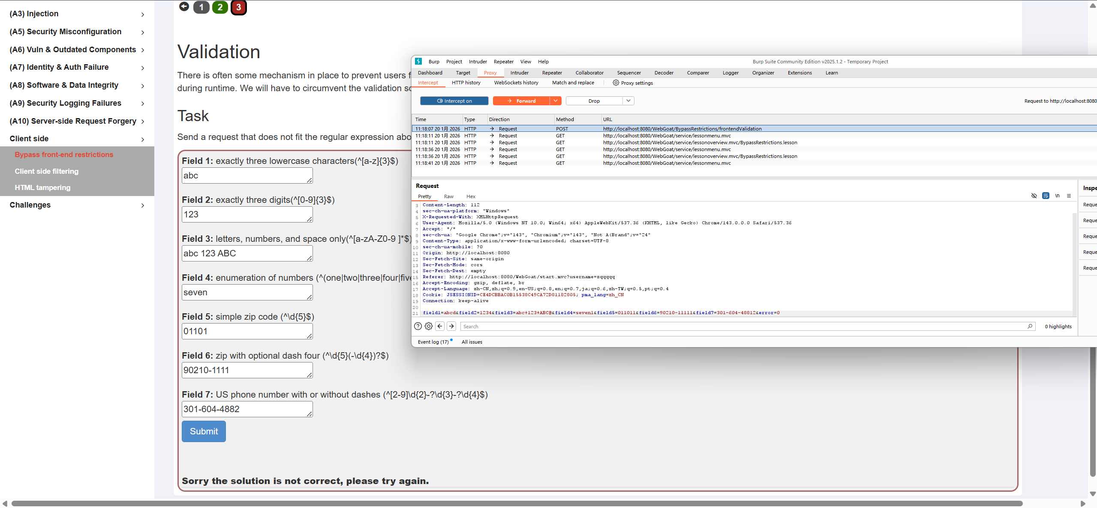Click the blue Submit button
The height and width of the screenshot is (508, 1097).
[x=204, y=431]
